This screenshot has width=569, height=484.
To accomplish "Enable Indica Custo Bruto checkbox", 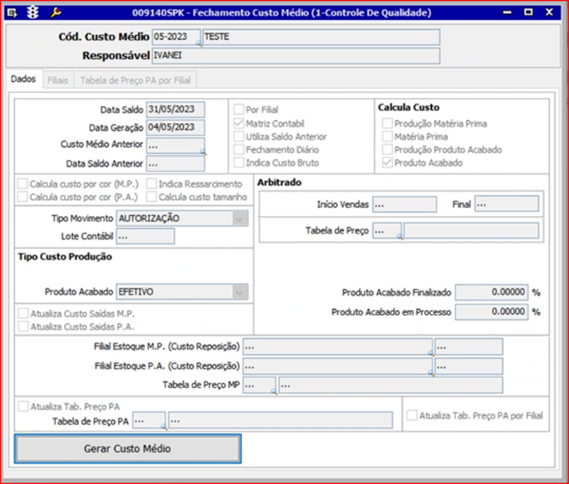I will point(239,163).
